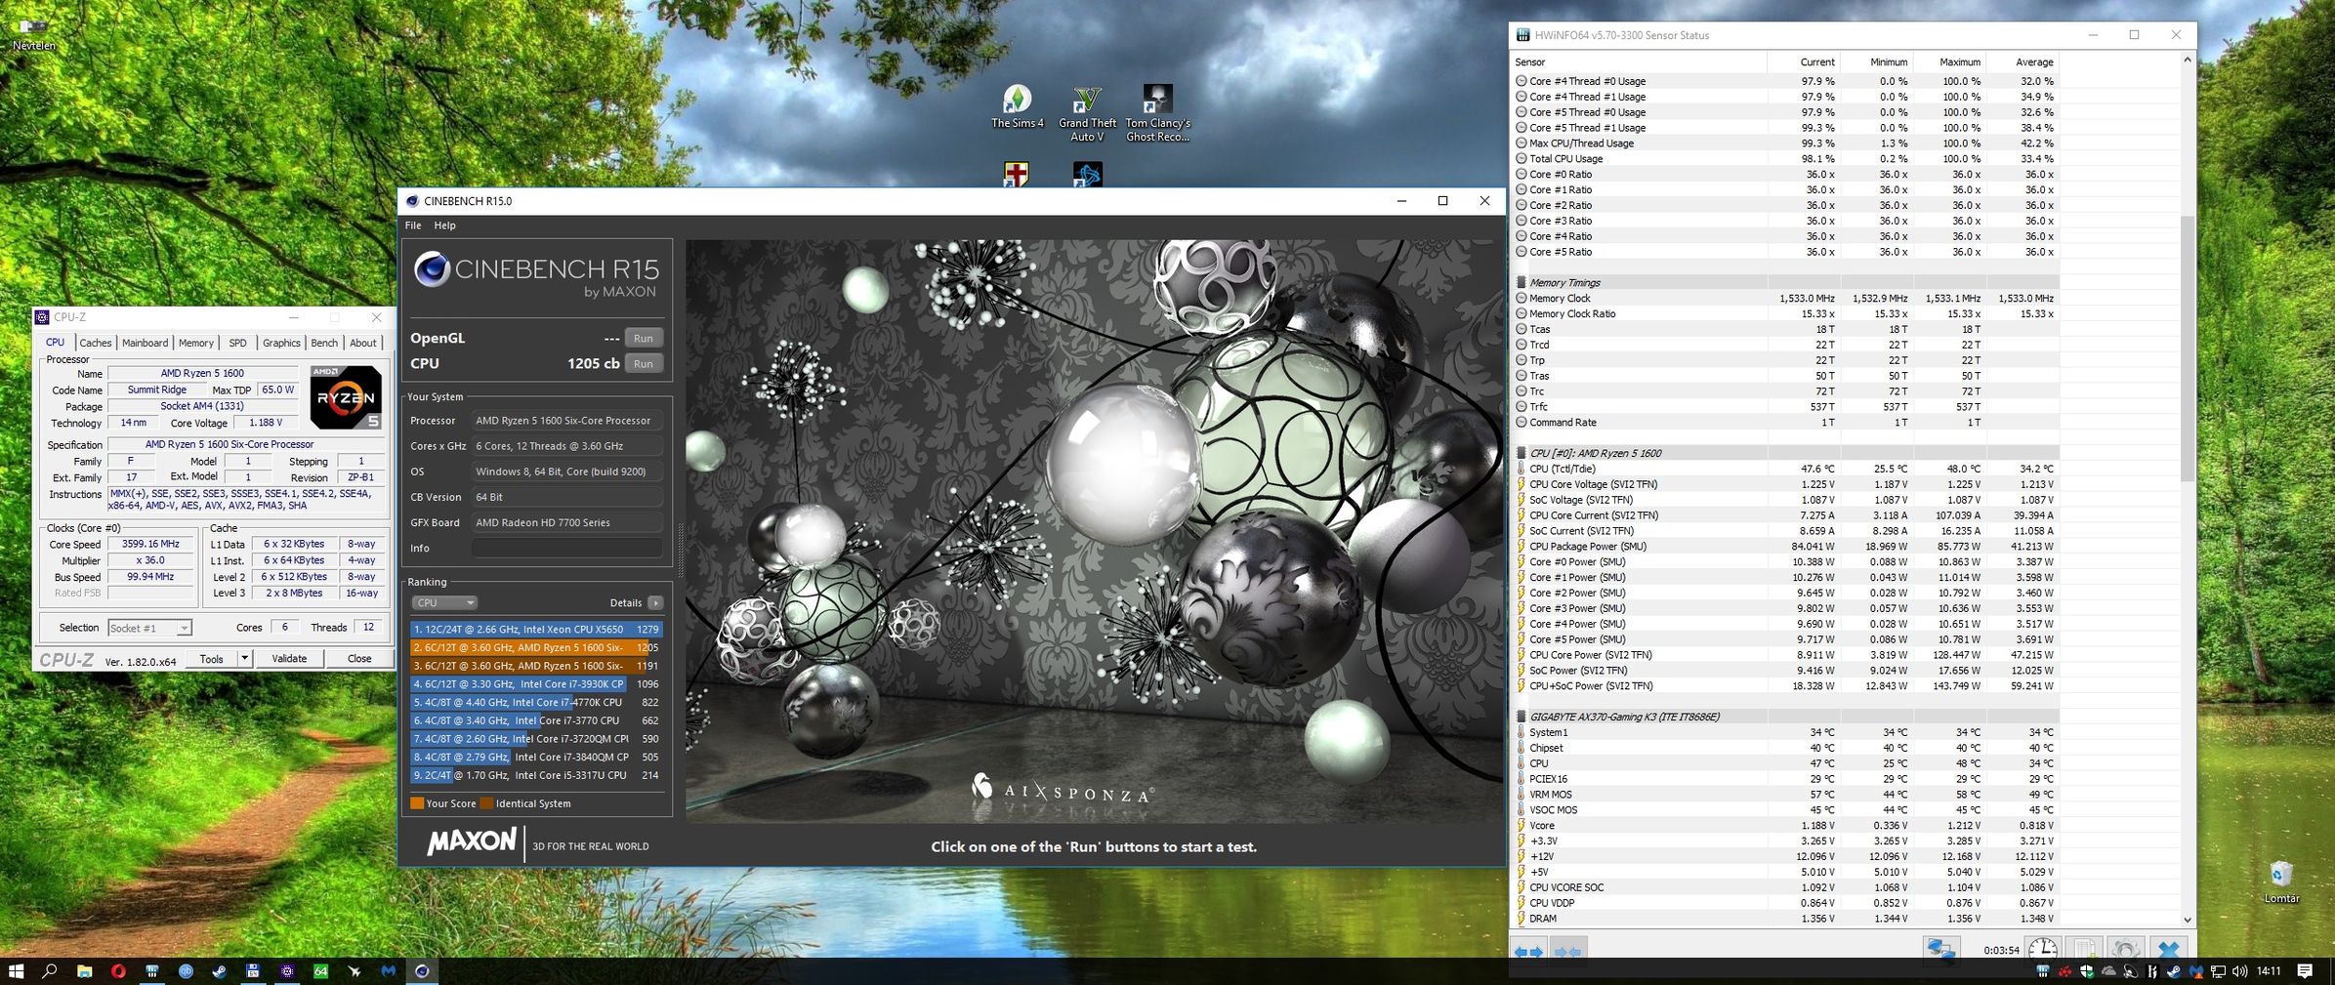Switch to the Mainboard tab in CPU-Z
This screenshot has height=985, width=2335.
point(145,343)
